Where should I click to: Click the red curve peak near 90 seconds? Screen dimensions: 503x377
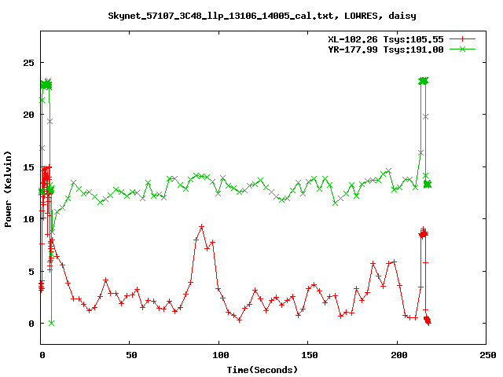coord(202,227)
